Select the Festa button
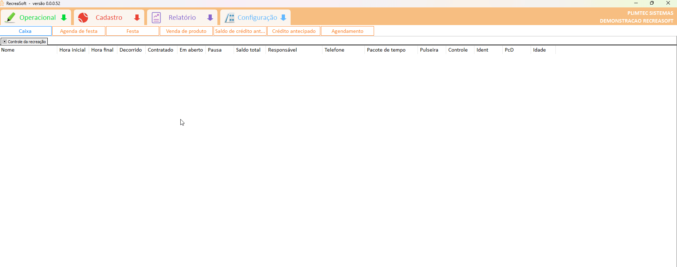677x267 pixels. (x=133, y=31)
